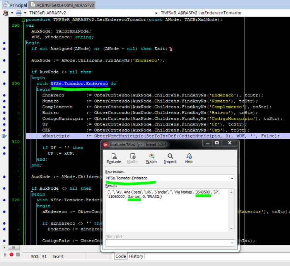The width and height of the screenshot is (290, 266).
Task: Click the 300: 31 cursor position indicator
Action: coord(39,257)
